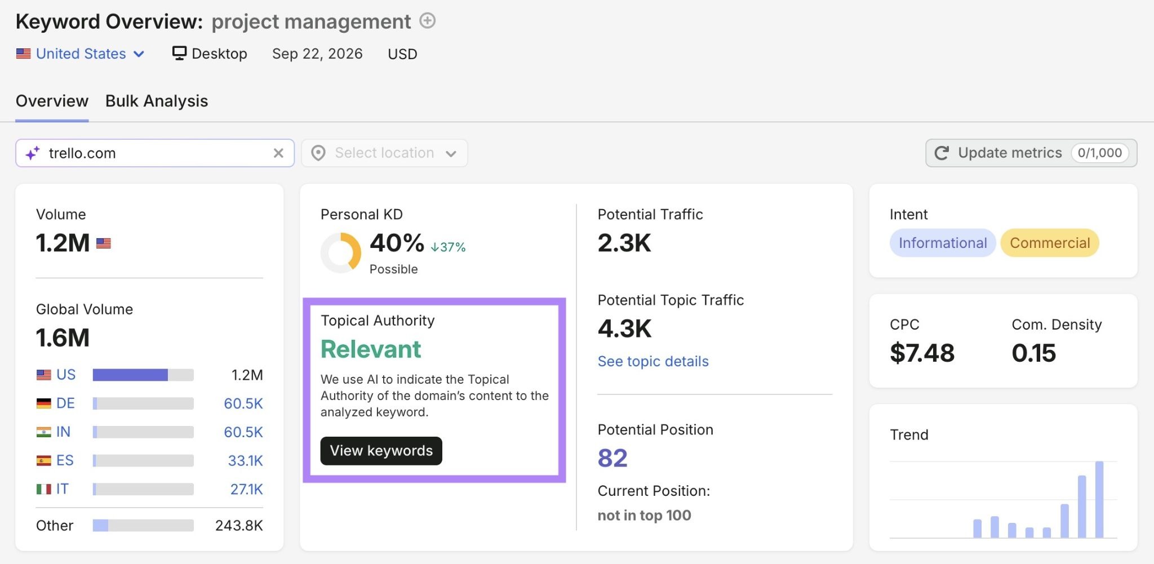
Task: Click the tallest bar in the Trend chart
Action: click(1099, 499)
